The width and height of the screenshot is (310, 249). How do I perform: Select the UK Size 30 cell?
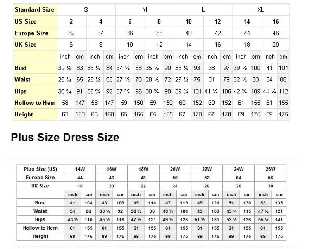pos(270,186)
